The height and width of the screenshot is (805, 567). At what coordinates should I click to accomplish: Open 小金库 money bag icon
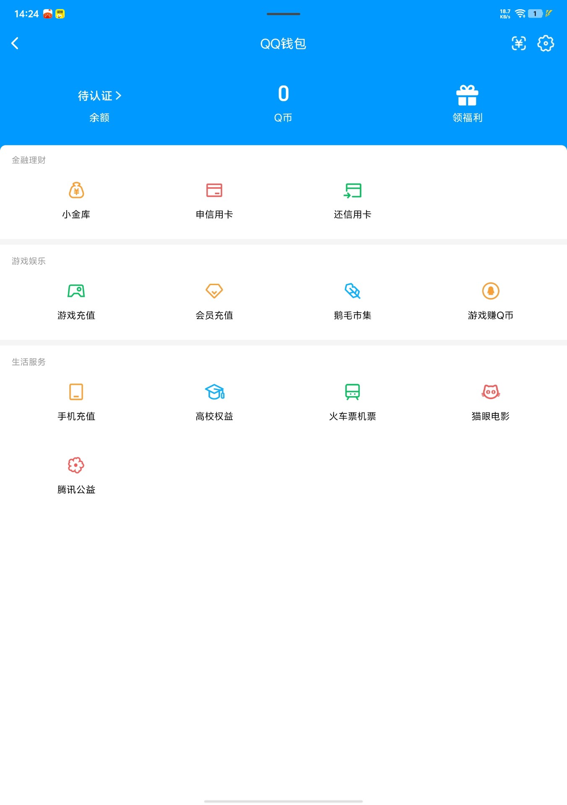76,190
